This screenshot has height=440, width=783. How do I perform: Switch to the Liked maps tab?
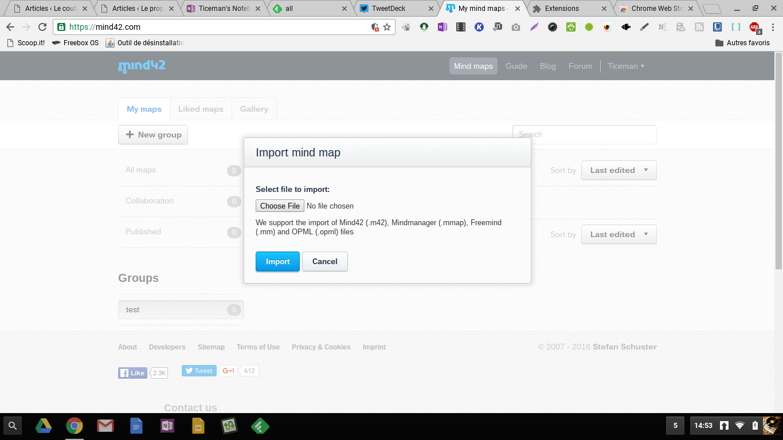click(201, 109)
